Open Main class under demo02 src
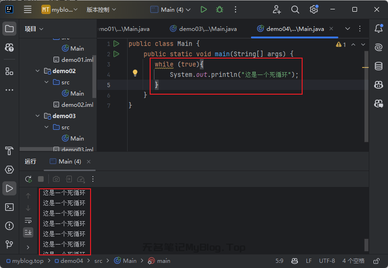Image resolution: width=388 pixels, height=268 pixels. [x=73, y=93]
